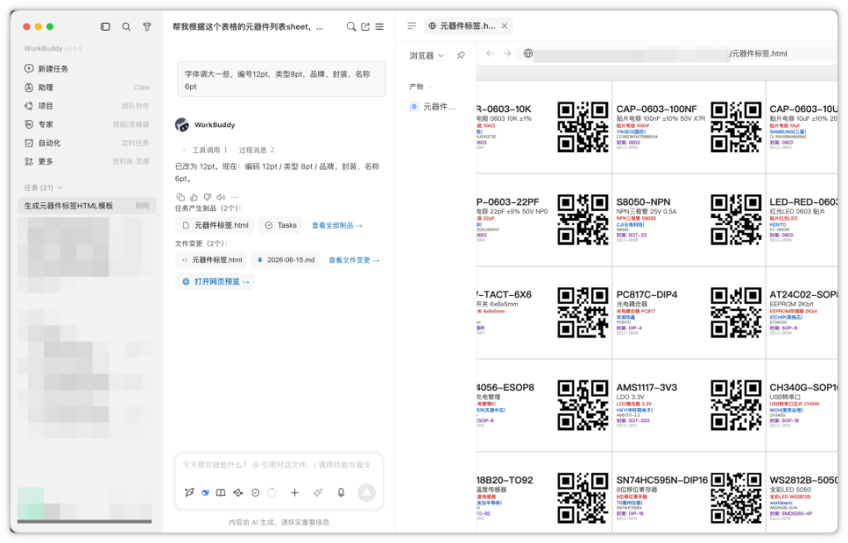Click the AMS1117-3V3 label title

(647, 388)
